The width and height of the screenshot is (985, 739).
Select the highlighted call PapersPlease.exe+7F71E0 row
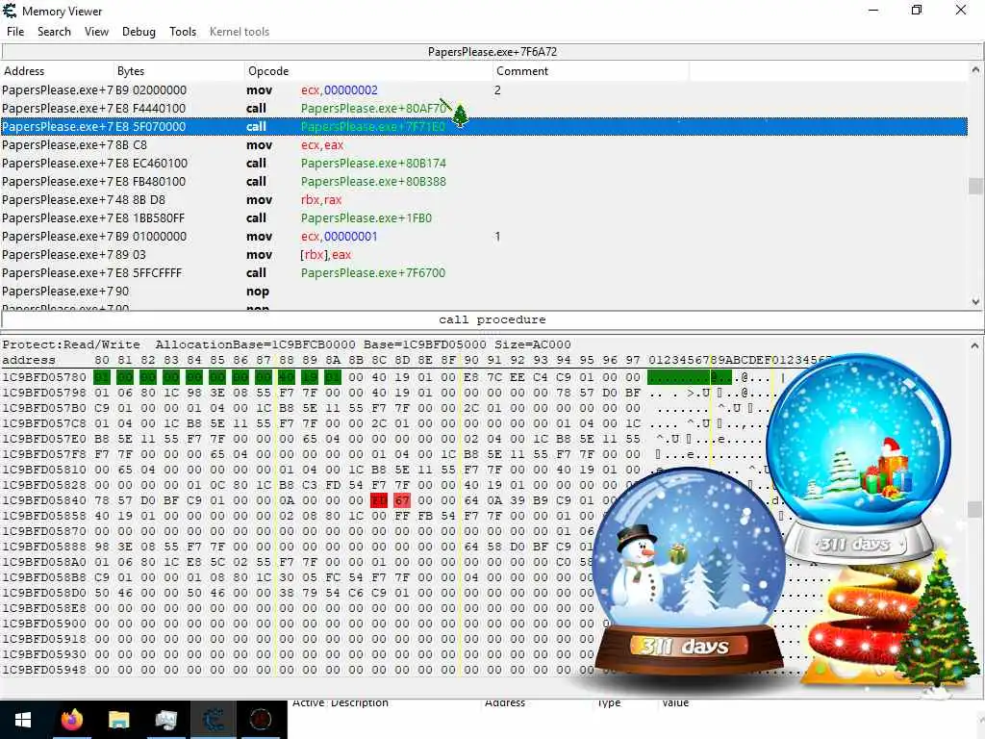(484, 126)
